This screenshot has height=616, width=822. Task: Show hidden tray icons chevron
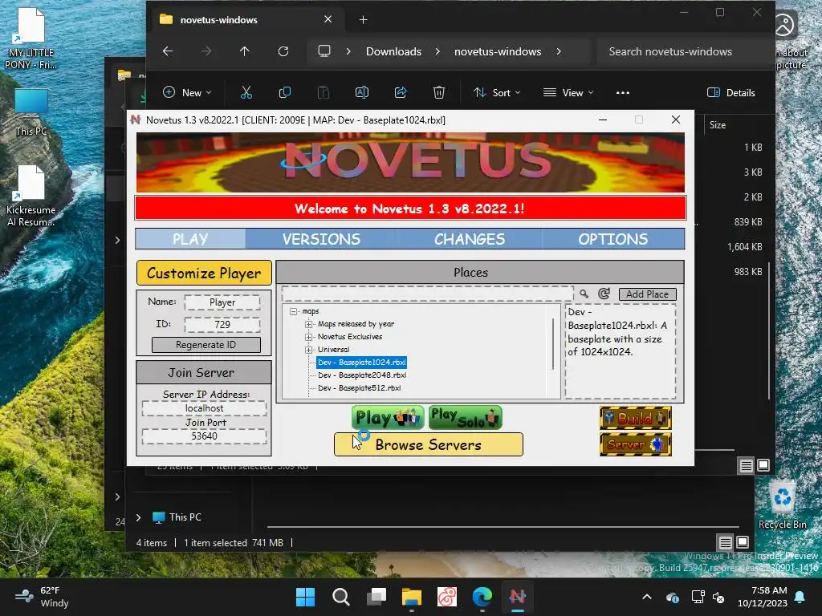click(x=647, y=597)
